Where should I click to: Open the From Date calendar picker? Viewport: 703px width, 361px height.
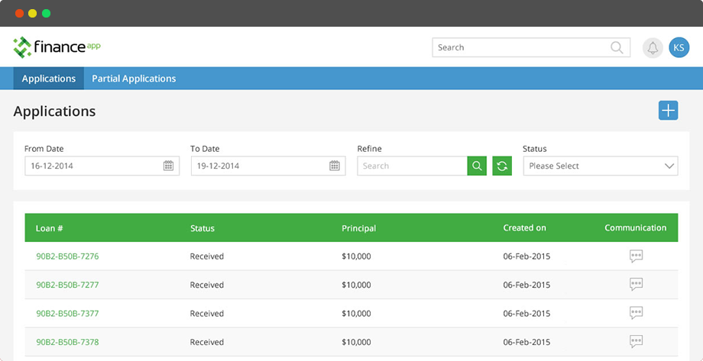click(168, 166)
